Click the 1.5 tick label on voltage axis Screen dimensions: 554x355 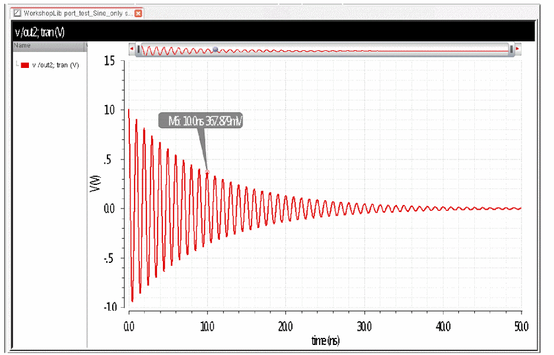pos(109,61)
